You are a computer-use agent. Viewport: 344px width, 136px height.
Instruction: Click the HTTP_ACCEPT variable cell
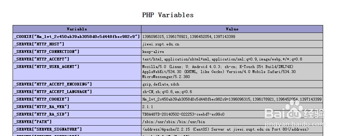(x=77, y=59)
